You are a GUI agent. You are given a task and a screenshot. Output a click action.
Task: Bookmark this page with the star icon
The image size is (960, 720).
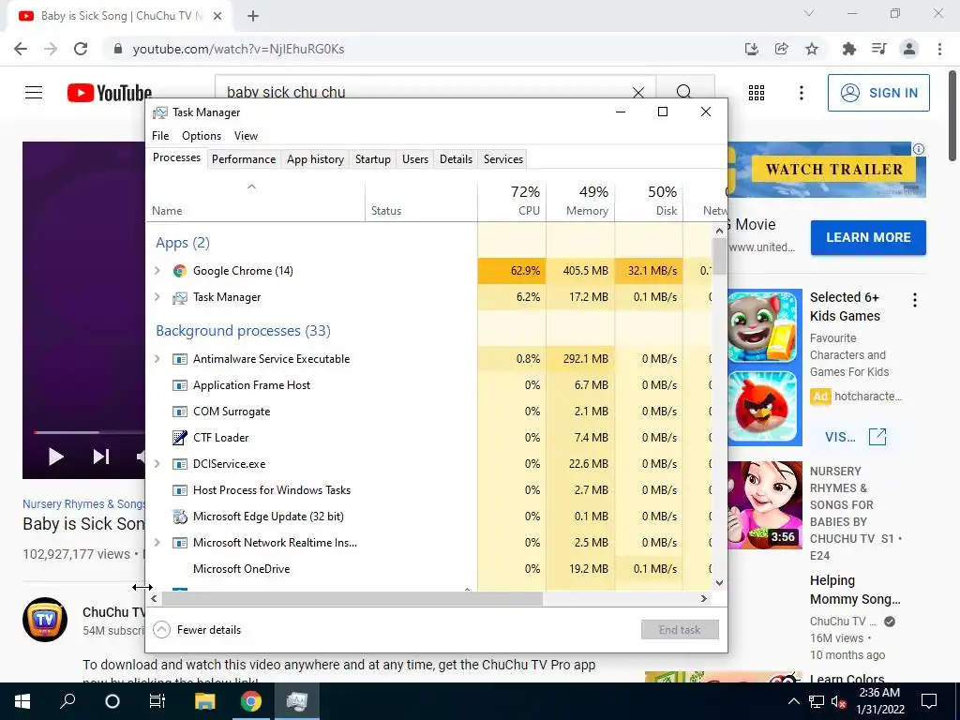[x=812, y=49]
